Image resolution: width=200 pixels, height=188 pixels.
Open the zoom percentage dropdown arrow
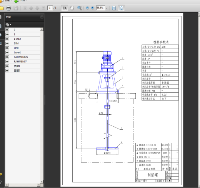tap(106, 8)
